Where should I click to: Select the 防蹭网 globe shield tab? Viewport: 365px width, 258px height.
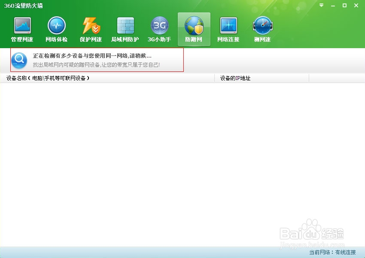[x=194, y=29]
